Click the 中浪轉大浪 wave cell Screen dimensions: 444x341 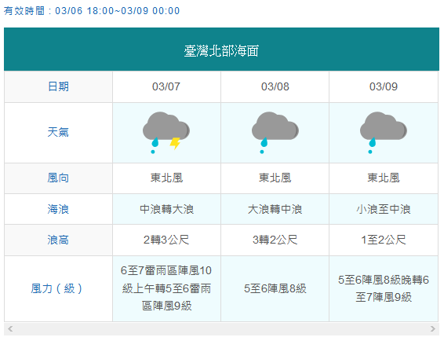166,209
